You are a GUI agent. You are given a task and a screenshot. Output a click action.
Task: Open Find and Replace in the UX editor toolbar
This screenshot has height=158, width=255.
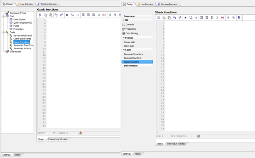coord(190,18)
